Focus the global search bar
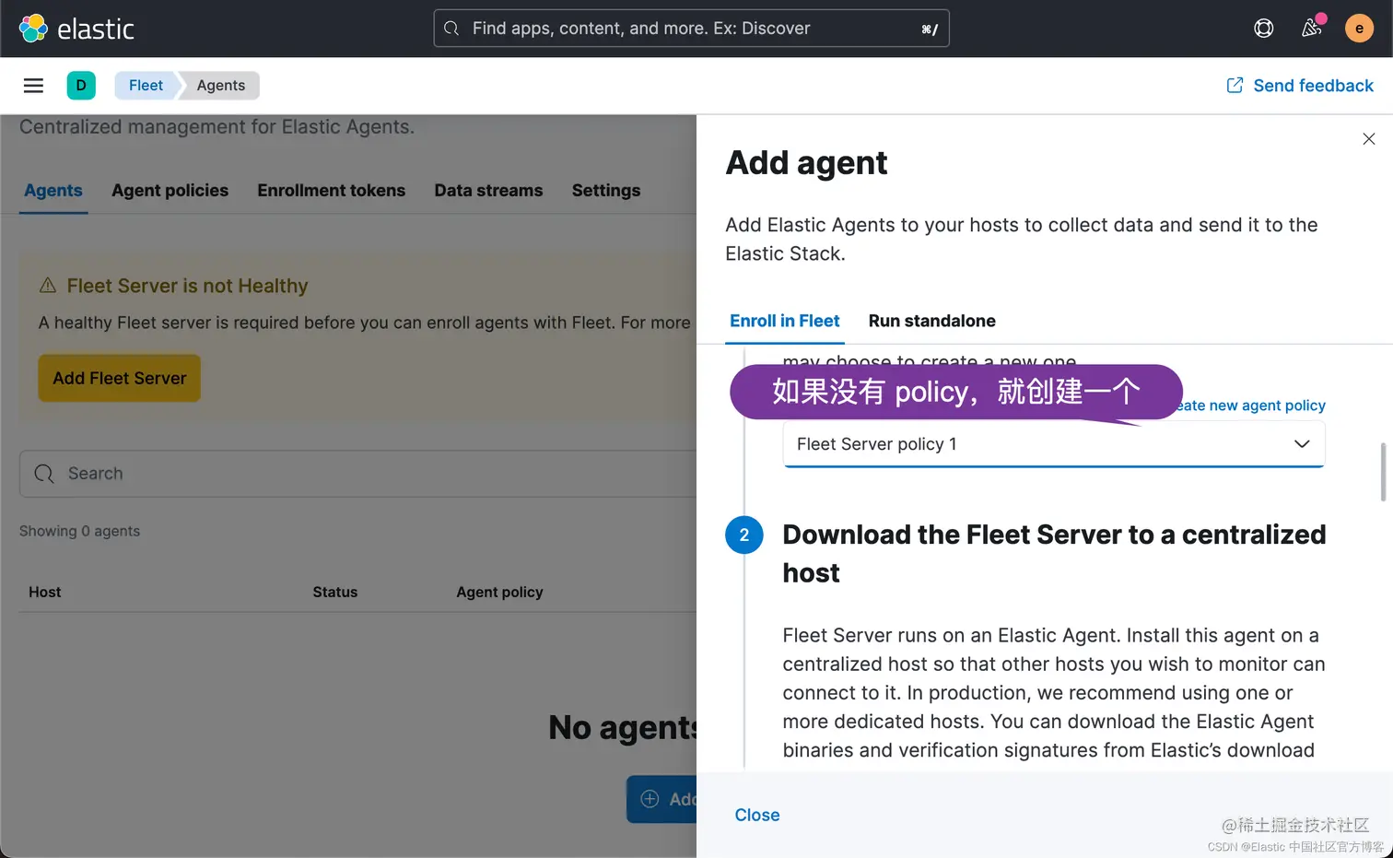Screen dimensions: 1393x858 [x=691, y=29]
